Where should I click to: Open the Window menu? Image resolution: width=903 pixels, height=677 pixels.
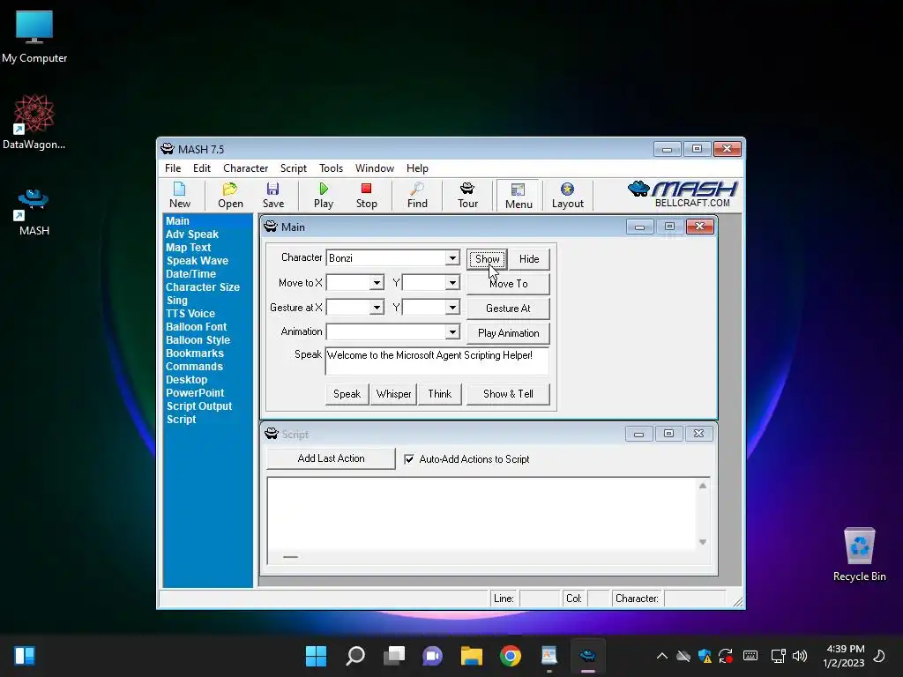tap(374, 168)
